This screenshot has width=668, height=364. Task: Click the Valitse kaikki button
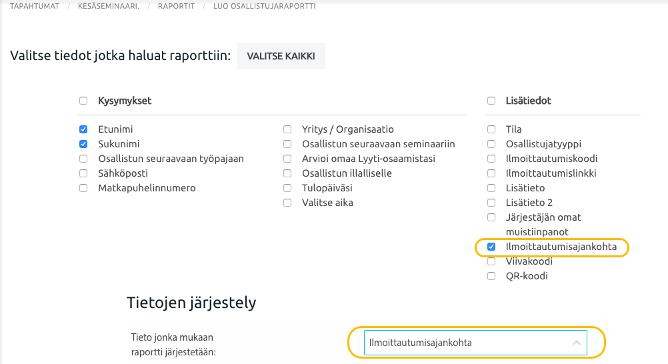281,55
